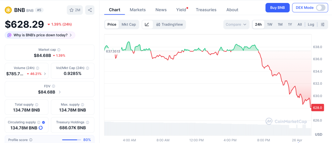
Task: Switch to the Markets tab
Action: click(137, 10)
